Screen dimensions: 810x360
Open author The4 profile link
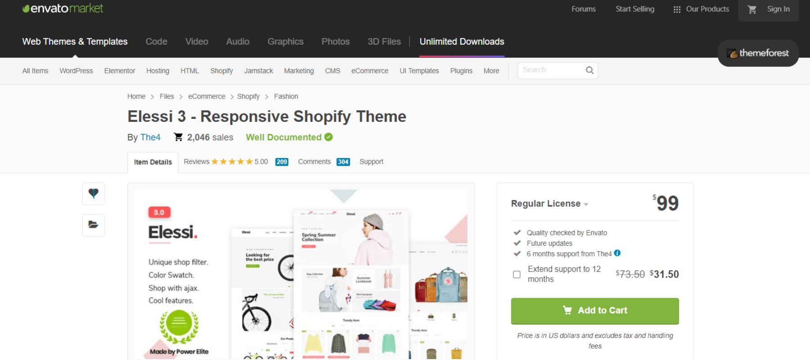point(150,137)
